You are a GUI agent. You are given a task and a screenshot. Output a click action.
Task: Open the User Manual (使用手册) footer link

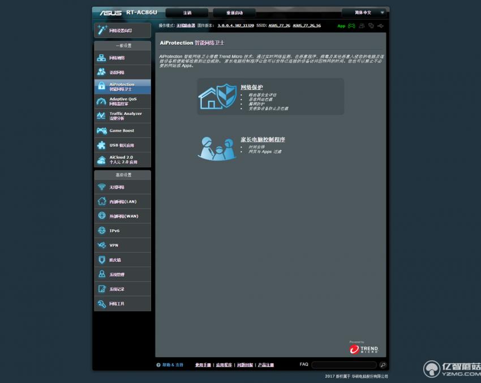(203, 365)
